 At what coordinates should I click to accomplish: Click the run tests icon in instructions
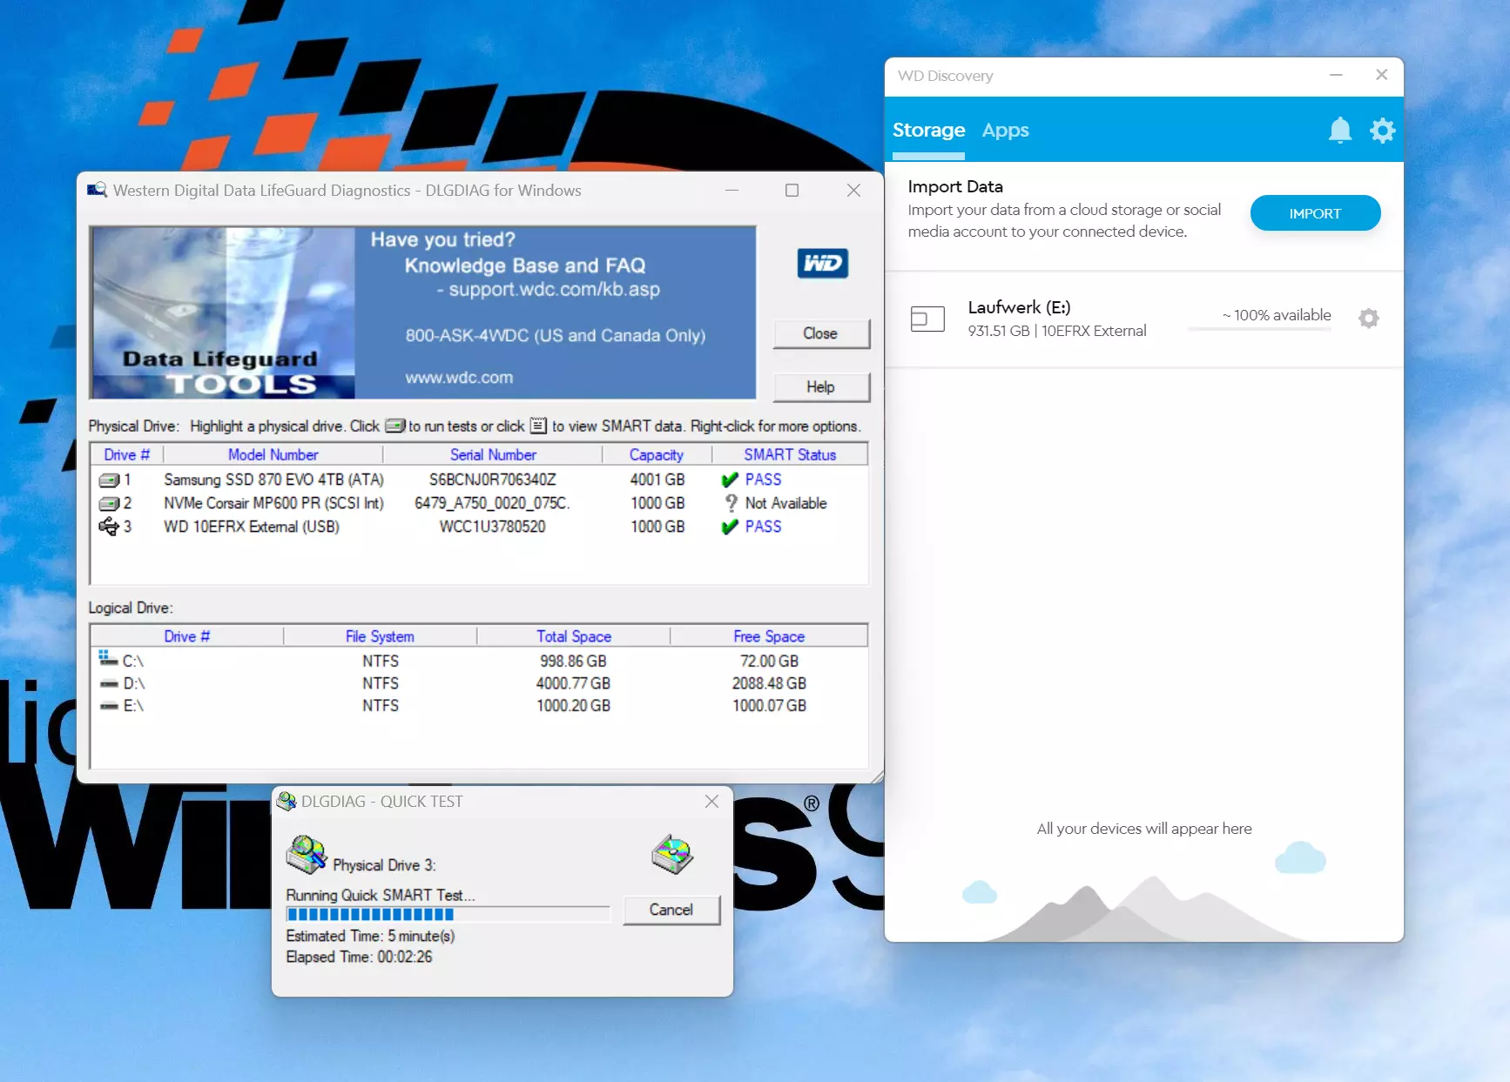click(394, 426)
